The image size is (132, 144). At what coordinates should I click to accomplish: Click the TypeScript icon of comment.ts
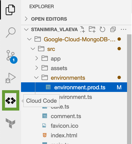[x=45, y=116]
